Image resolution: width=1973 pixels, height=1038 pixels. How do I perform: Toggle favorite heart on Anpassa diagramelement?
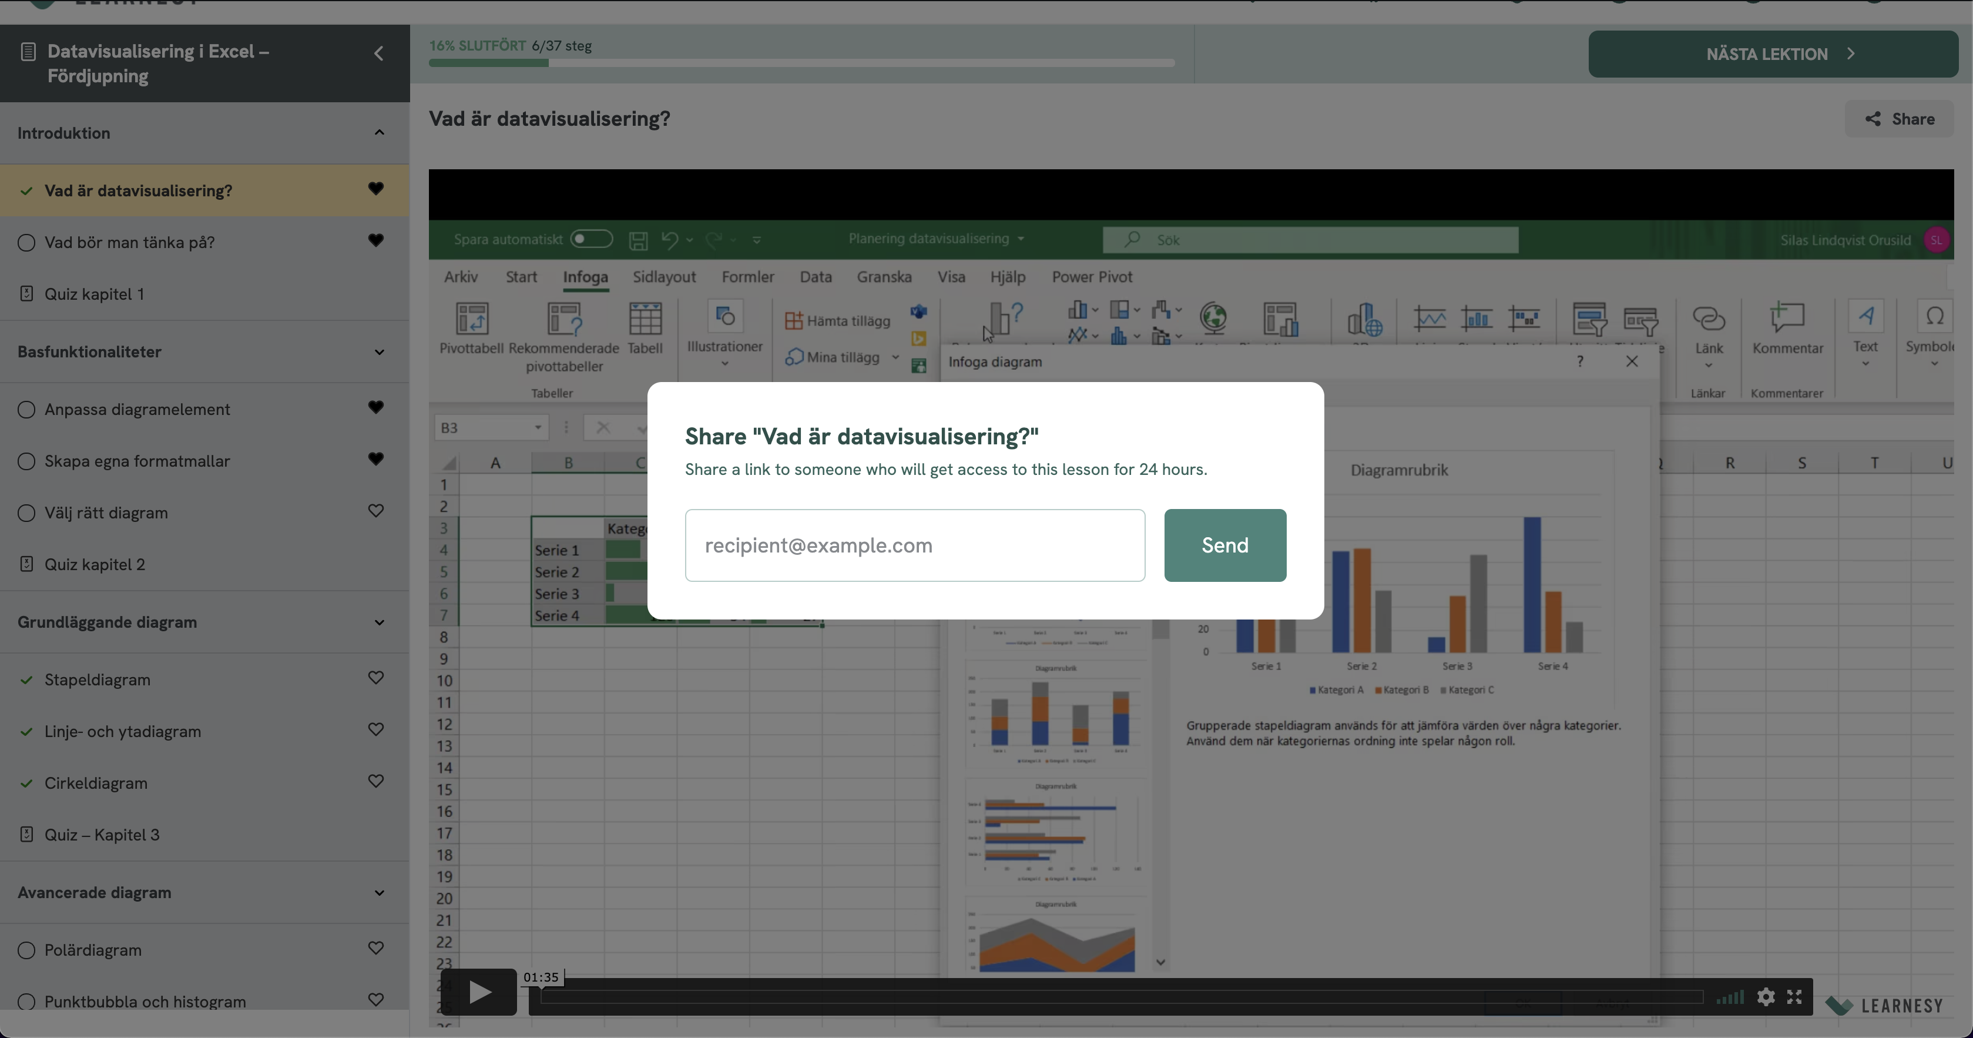coord(375,407)
